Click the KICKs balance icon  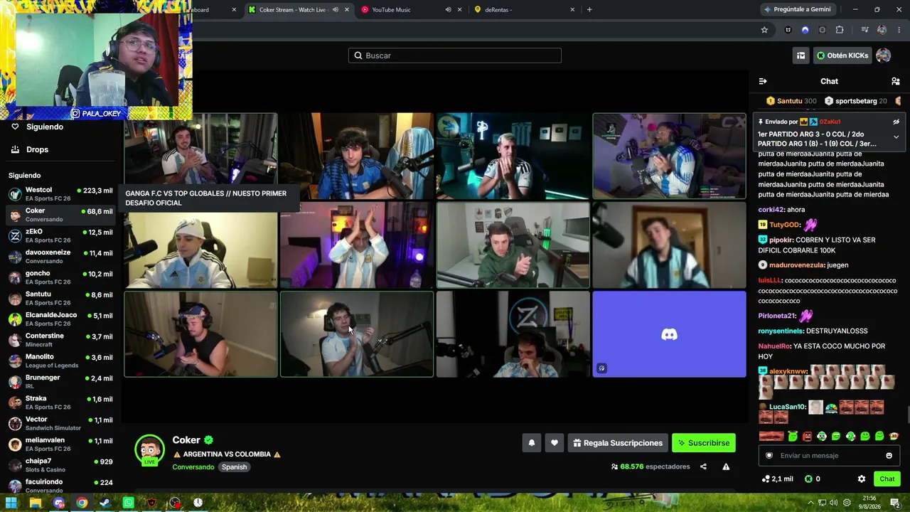click(x=808, y=479)
